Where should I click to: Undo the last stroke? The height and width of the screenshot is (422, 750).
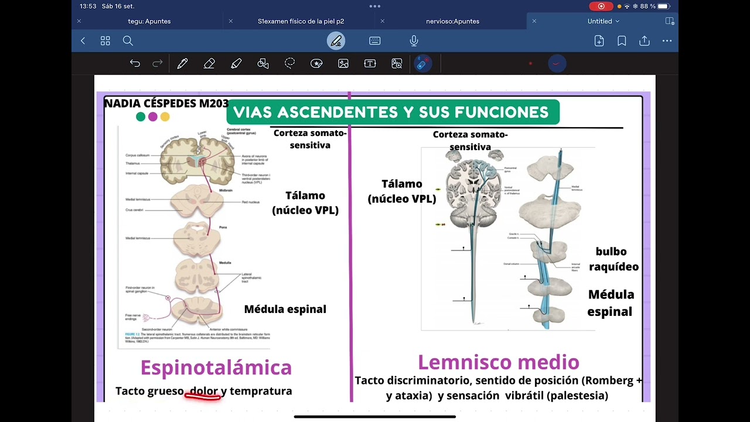coord(135,63)
